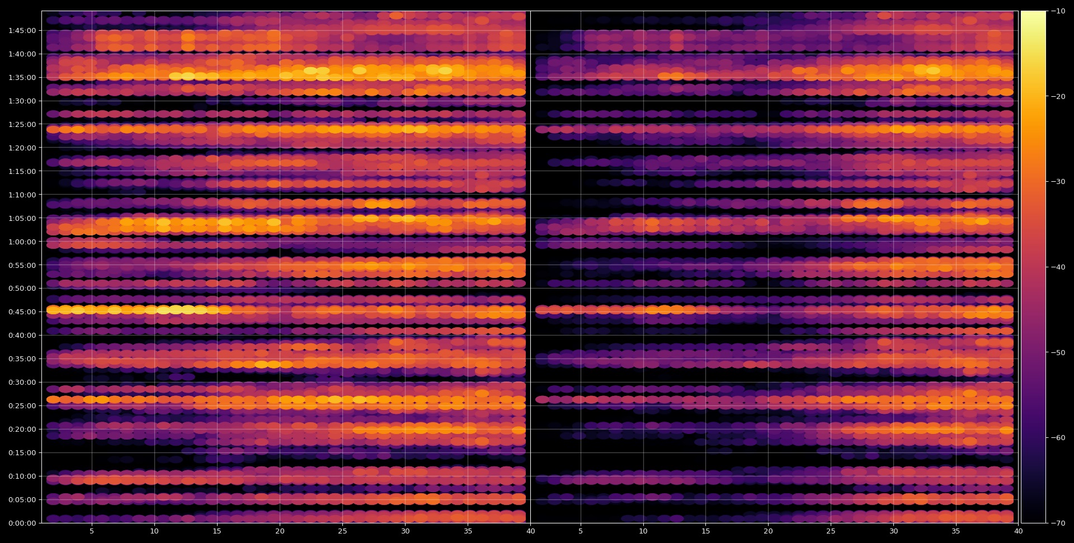Select the 0:55:00 tick label
The height and width of the screenshot is (543, 1074).
[22, 266]
